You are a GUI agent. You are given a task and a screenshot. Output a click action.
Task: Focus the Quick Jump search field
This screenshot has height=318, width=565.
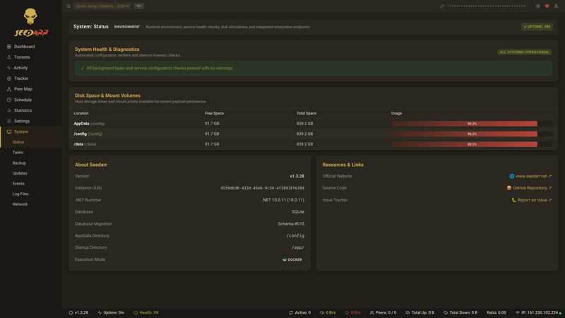point(102,6)
